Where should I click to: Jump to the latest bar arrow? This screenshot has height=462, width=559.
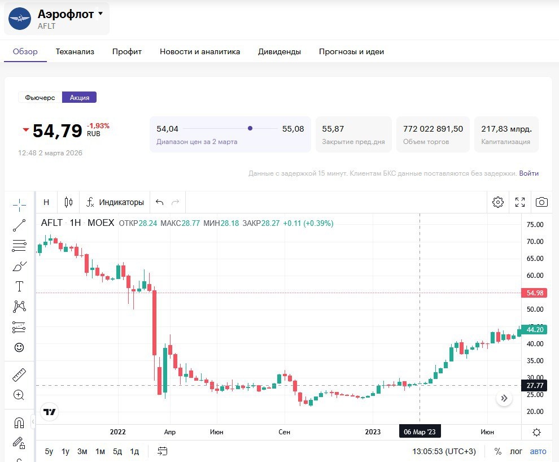tap(504, 398)
